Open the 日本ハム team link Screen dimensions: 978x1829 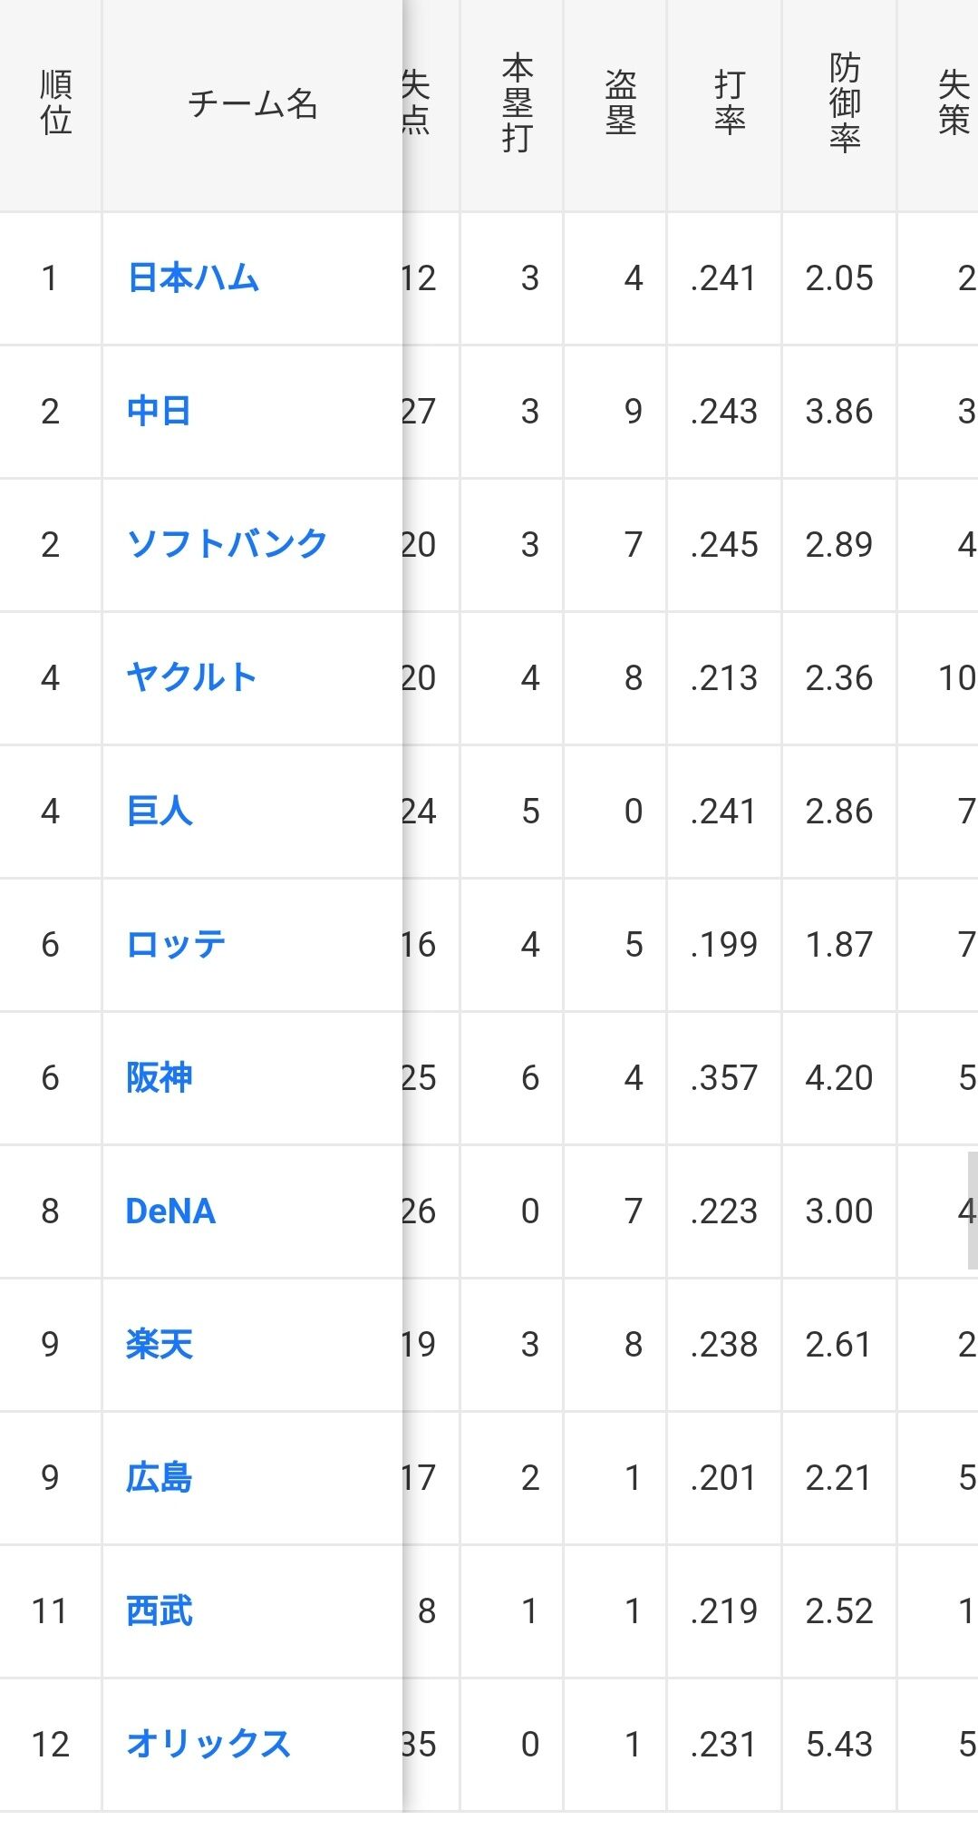click(193, 277)
